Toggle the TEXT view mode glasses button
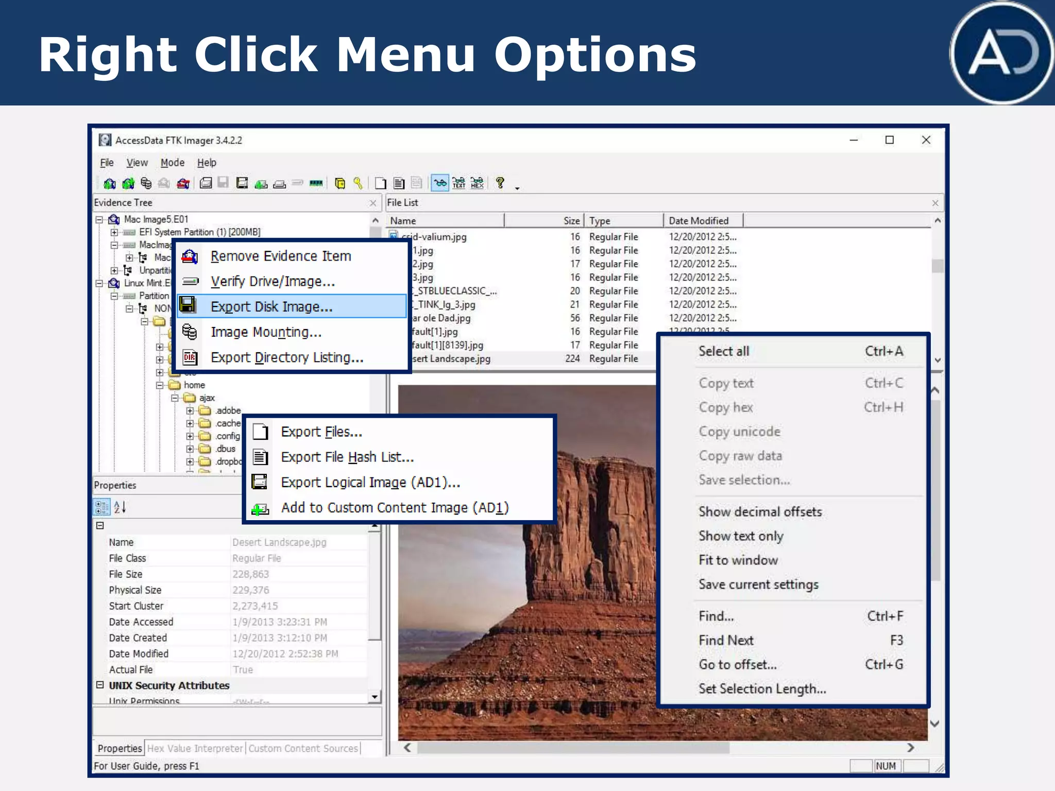 pos(458,183)
